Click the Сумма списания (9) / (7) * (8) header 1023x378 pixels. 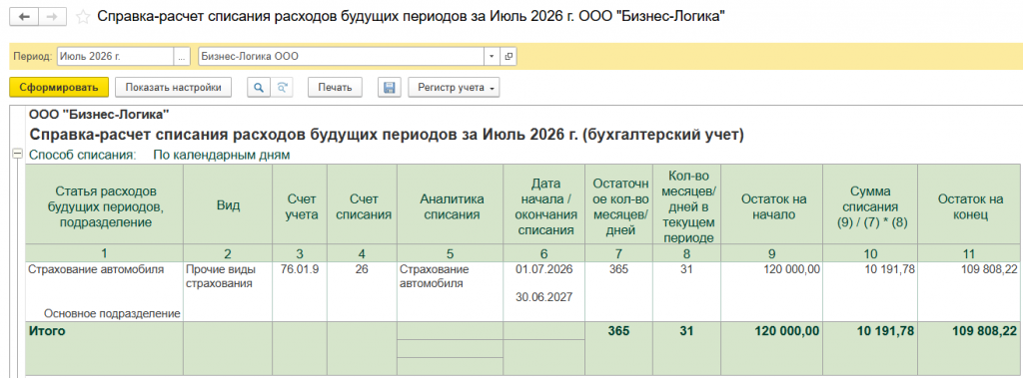pyautogui.click(x=870, y=205)
